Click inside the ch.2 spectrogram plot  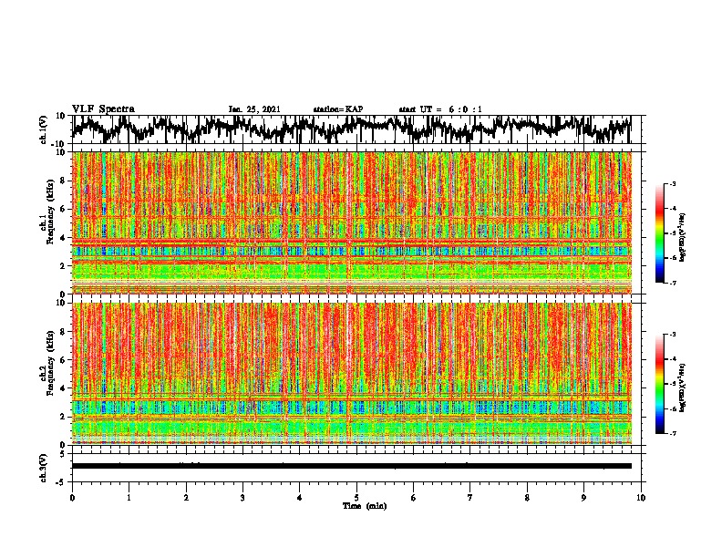point(352,374)
